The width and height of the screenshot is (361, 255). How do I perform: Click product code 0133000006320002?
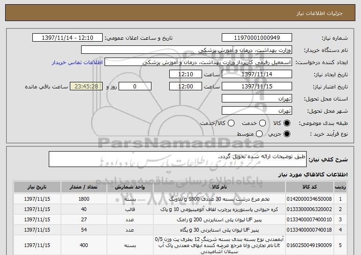309,209
